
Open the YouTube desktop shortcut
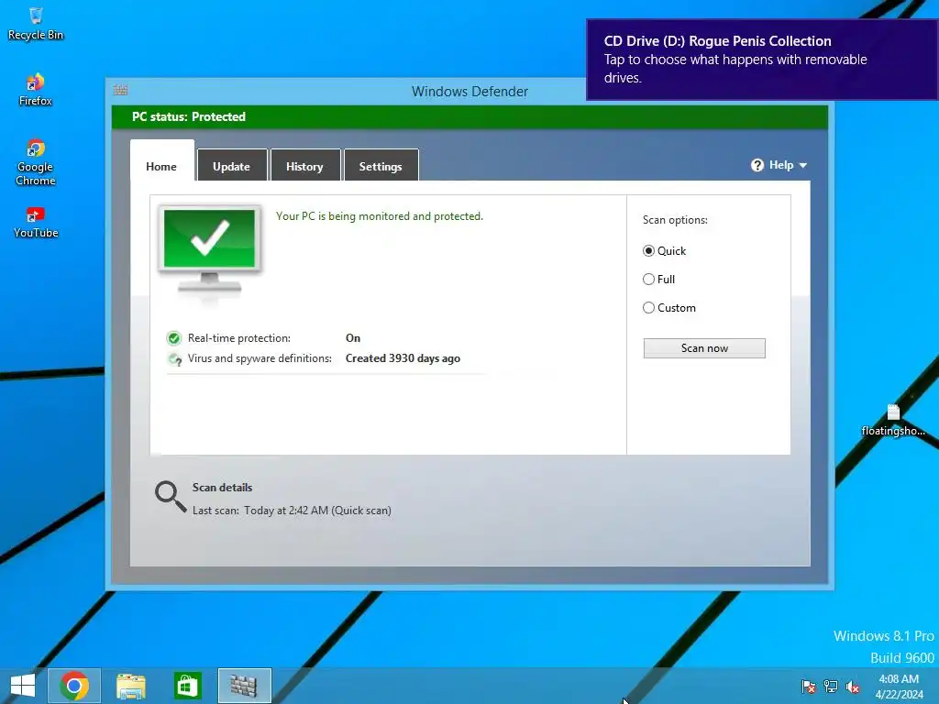pos(36,222)
